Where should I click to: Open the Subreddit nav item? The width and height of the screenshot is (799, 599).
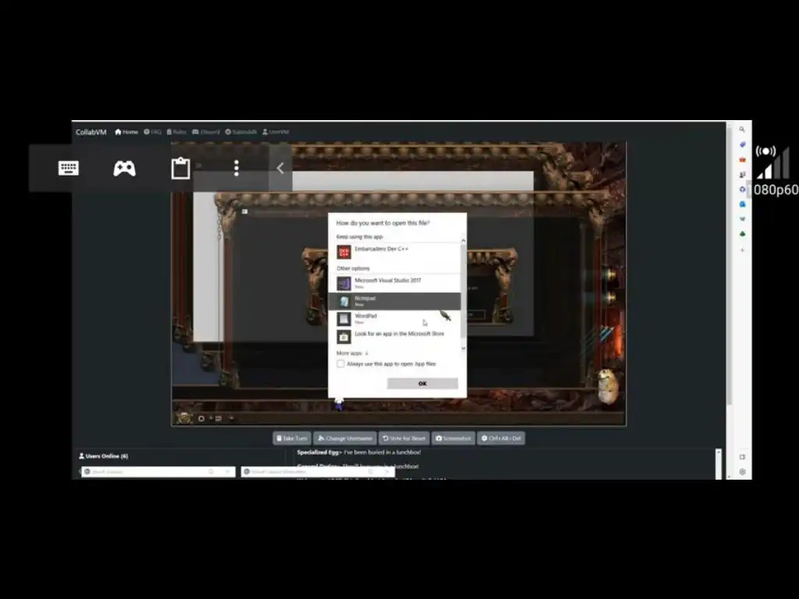pyautogui.click(x=241, y=132)
